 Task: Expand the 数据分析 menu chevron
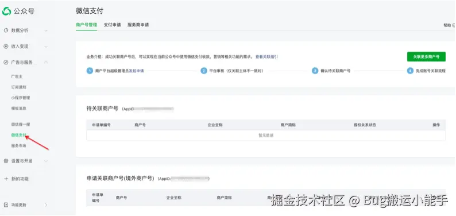46,30
